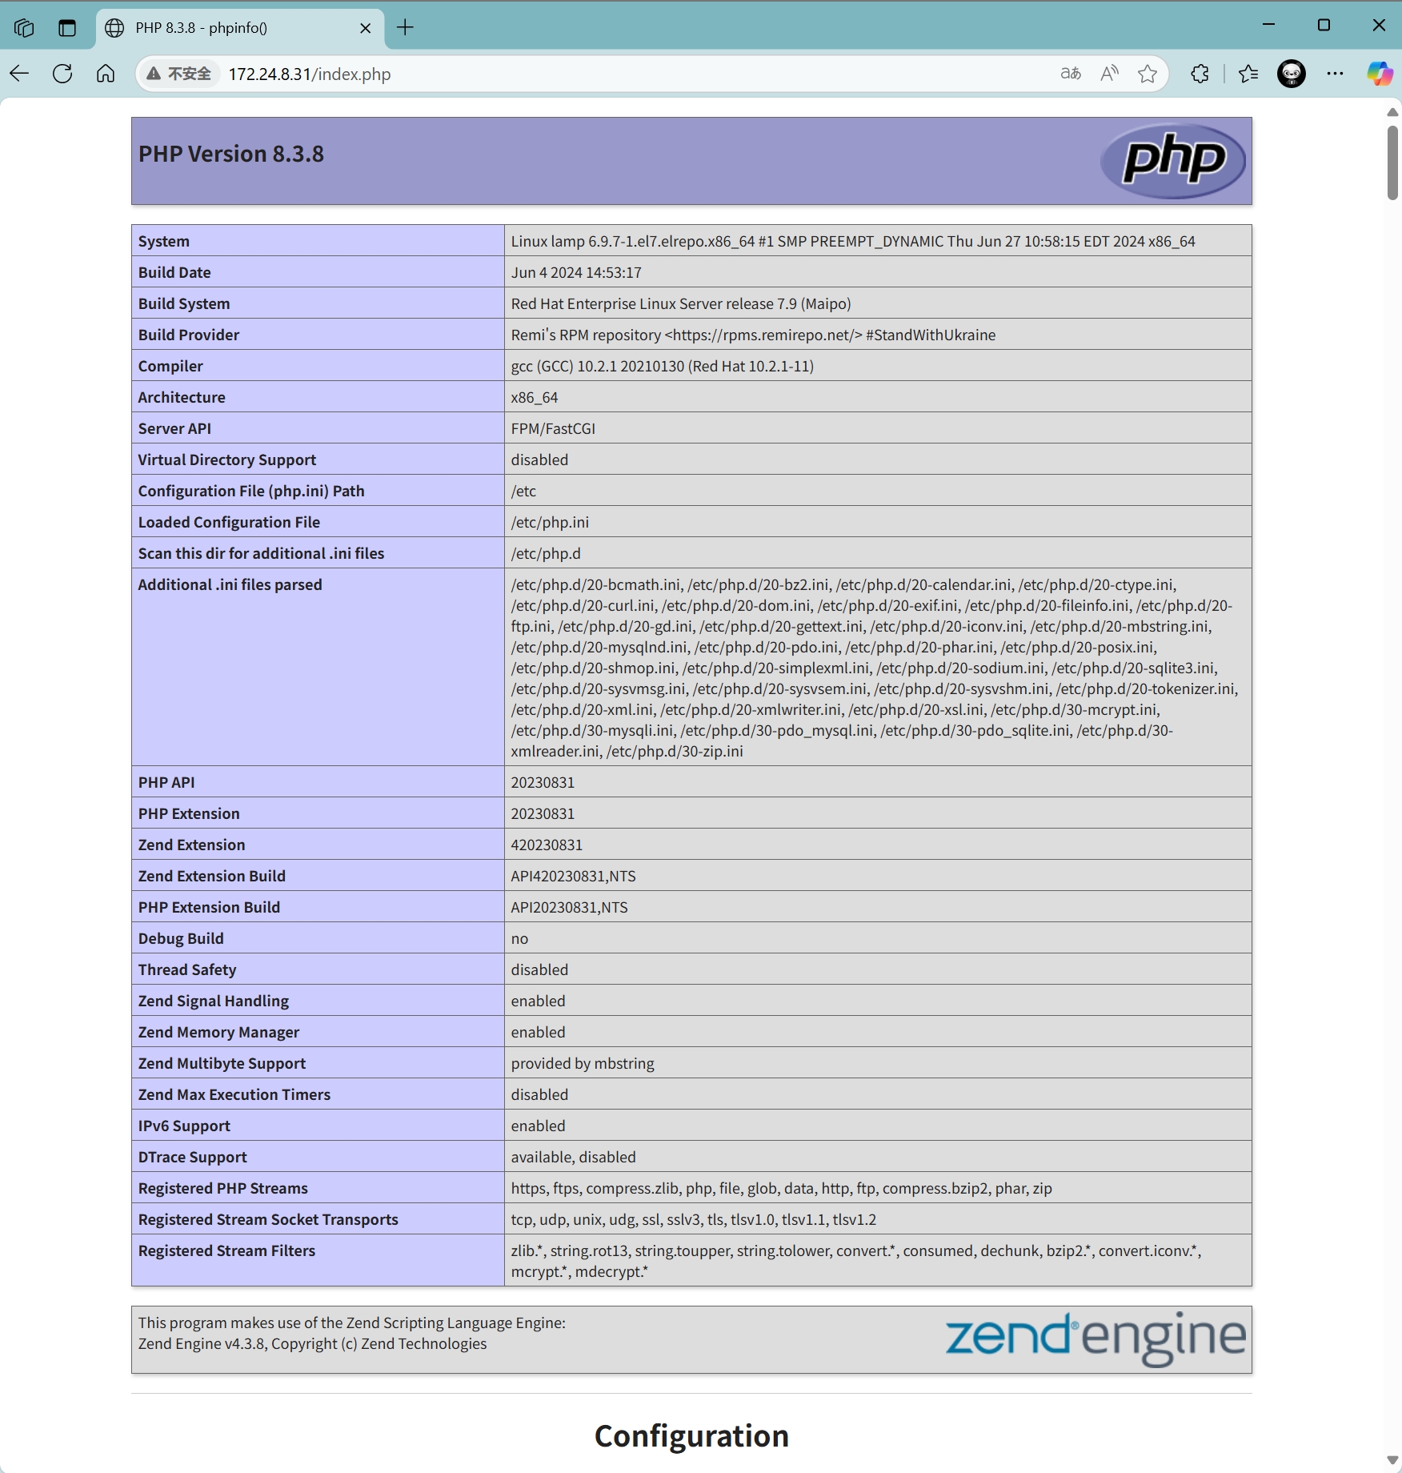Click the gcc compiler version value
Image resolution: width=1402 pixels, height=1473 pixels.
point(663,366)
